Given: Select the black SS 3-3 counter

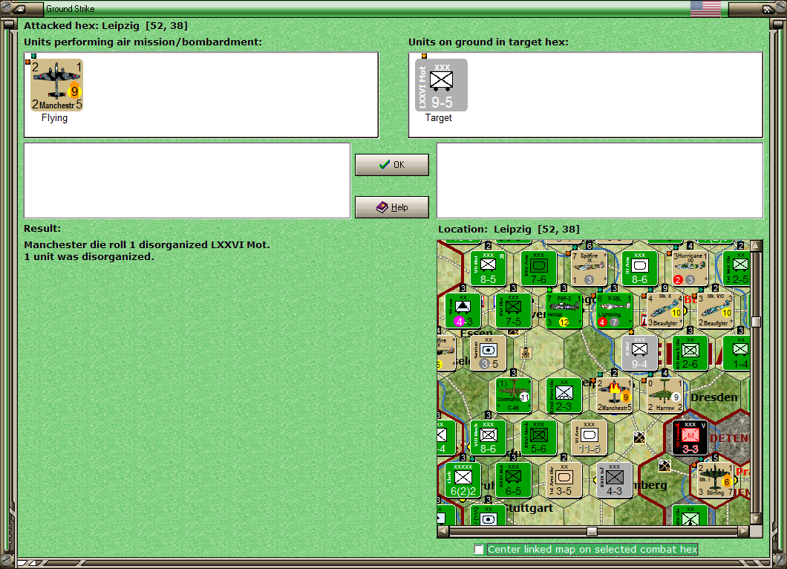Looking at the screenshot, I should [690, 438].
